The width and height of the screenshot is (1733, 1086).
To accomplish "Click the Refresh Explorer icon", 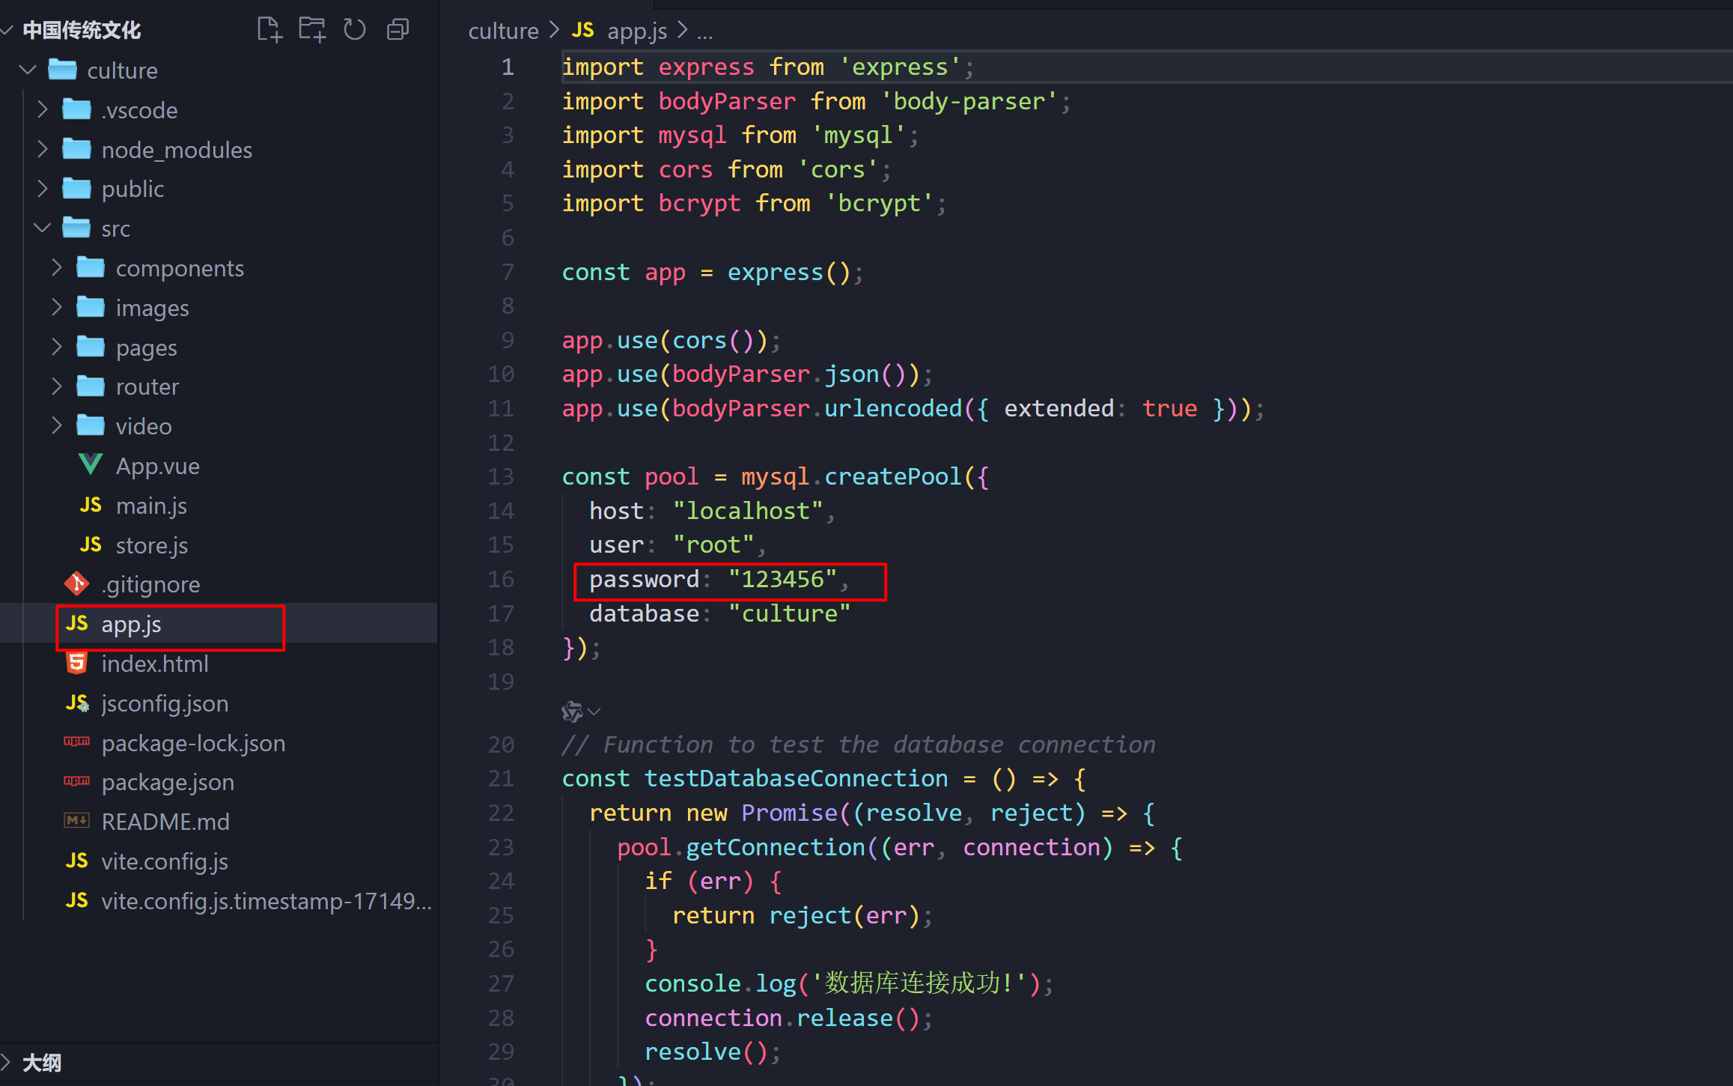I will click(354, 30).
